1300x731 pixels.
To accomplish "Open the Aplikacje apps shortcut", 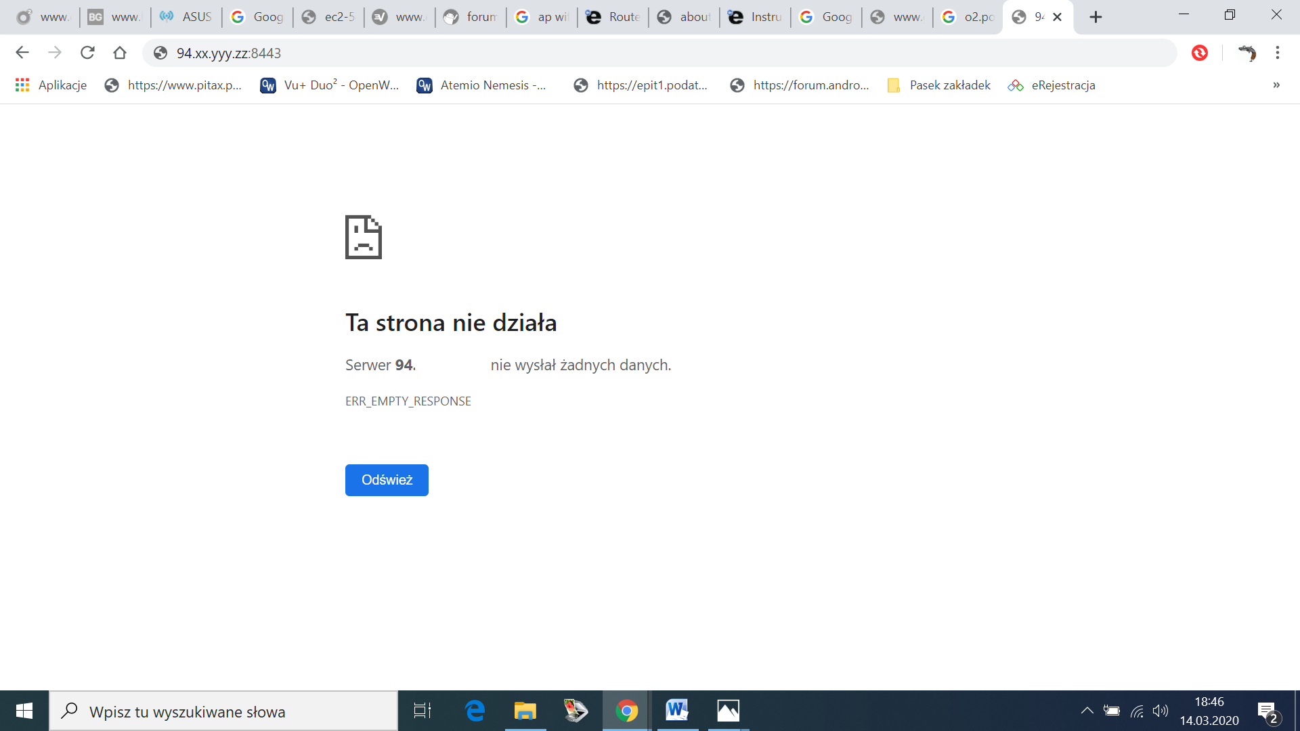I will point(51,85).
